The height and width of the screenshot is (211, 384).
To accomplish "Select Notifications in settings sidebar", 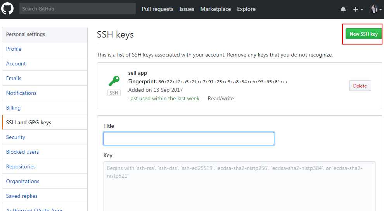I will pos(21,93).
